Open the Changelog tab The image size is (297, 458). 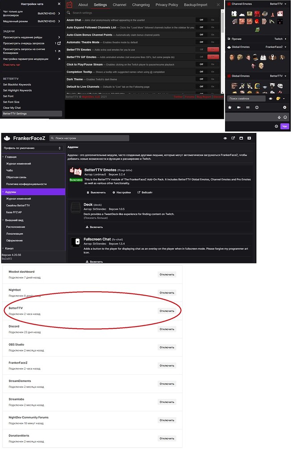(141, 4)
